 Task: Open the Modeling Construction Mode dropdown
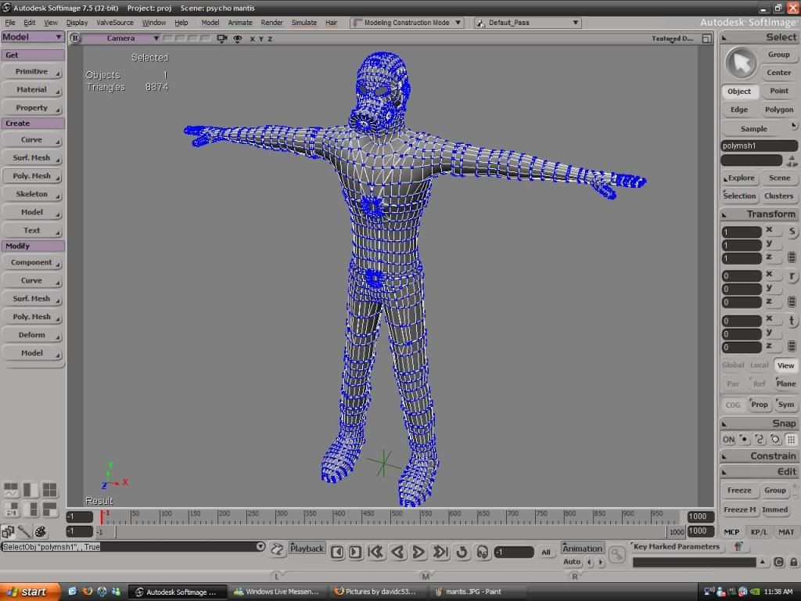pos(408,23)
